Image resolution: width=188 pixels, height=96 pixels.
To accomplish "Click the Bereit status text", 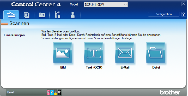I will pyautogui.click(x=11, y=92).
